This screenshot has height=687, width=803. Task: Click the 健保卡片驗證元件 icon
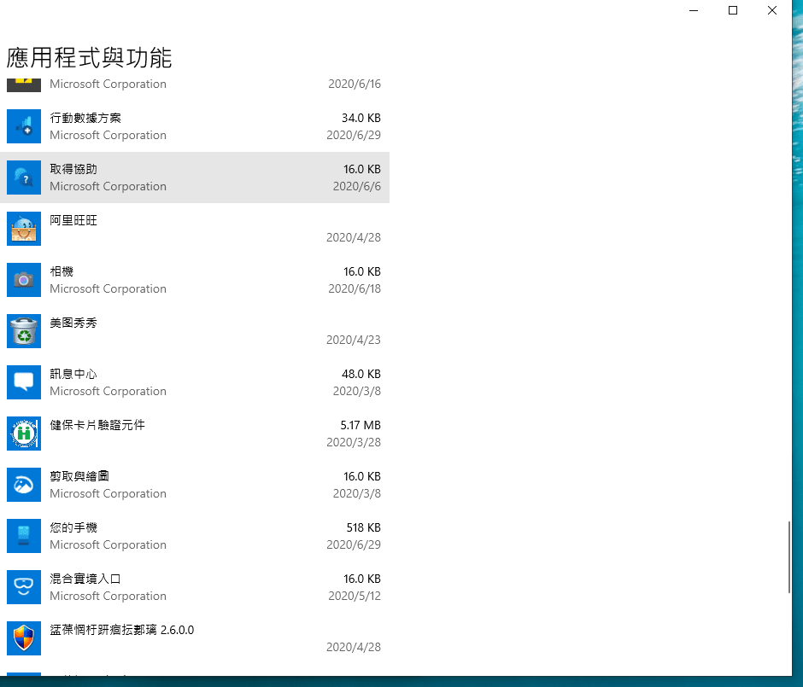tap(24, 434)
